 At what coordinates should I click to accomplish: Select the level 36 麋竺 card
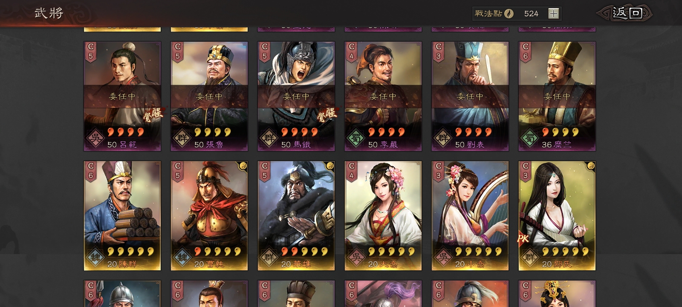coord(557,96)
